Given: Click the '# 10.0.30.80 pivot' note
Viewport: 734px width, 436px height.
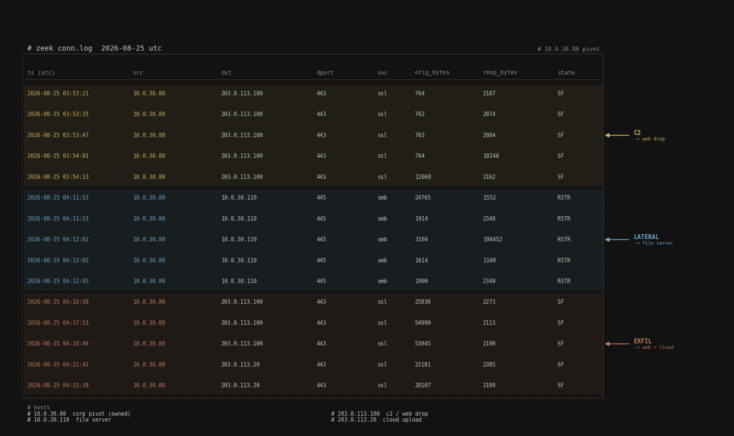Looking at the screenshot, I should tap(569, 49).
